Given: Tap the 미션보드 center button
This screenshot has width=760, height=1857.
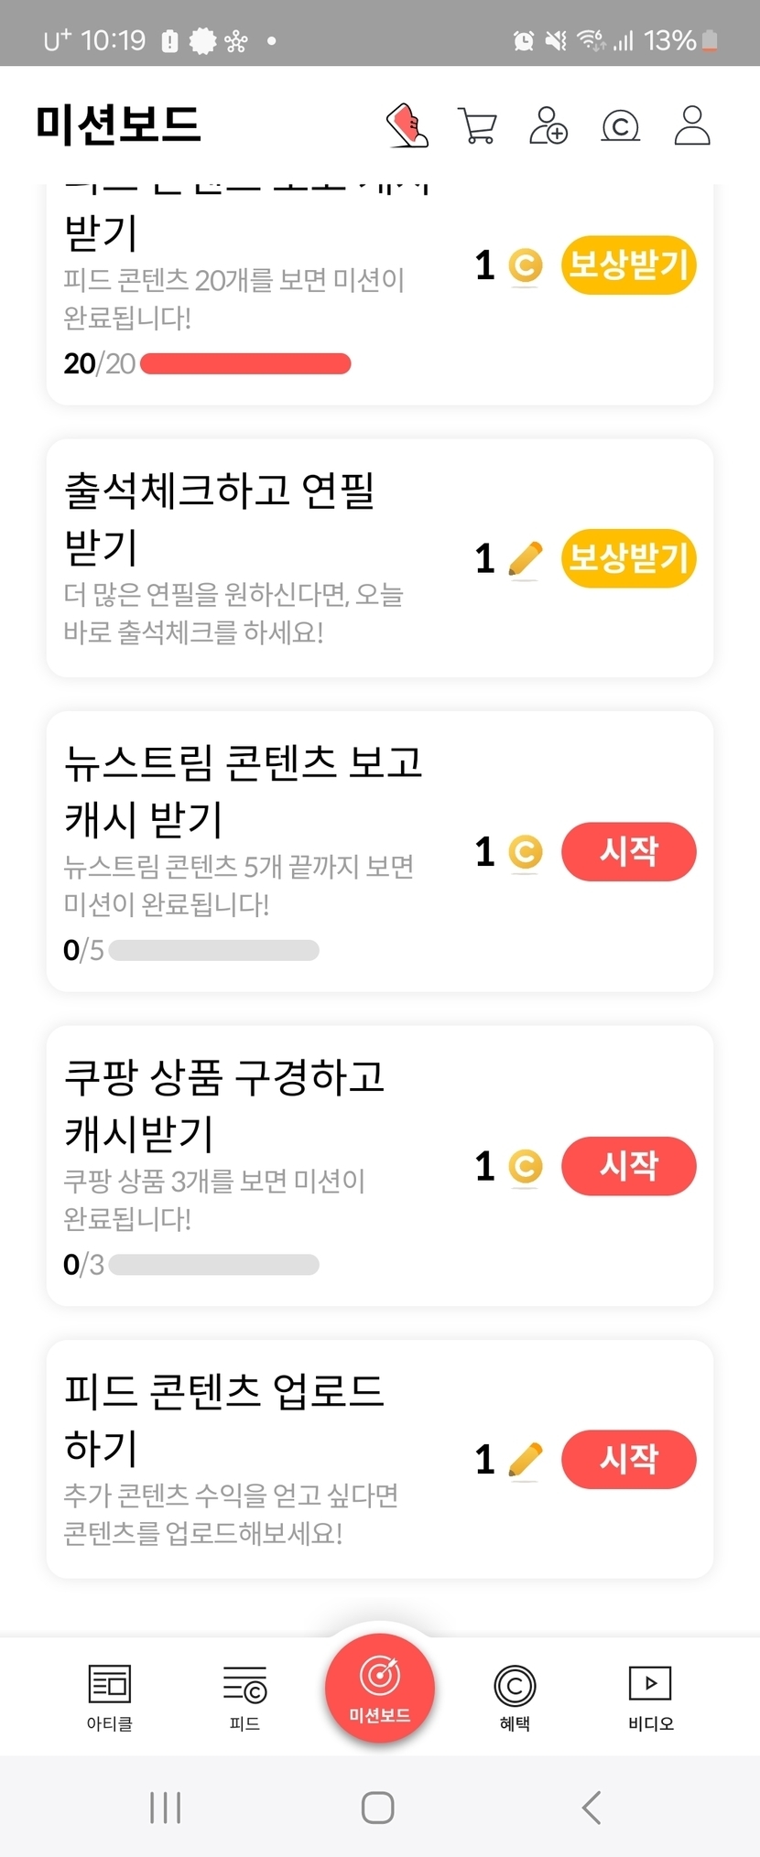Looking at the screenshot, I should click(379, 1687).
